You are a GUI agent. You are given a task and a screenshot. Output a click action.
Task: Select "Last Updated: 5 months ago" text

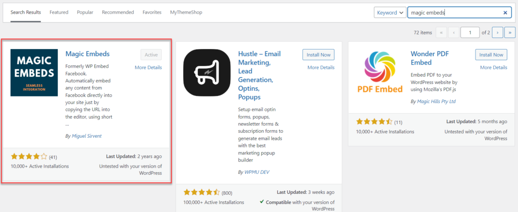tap(477, 122)
